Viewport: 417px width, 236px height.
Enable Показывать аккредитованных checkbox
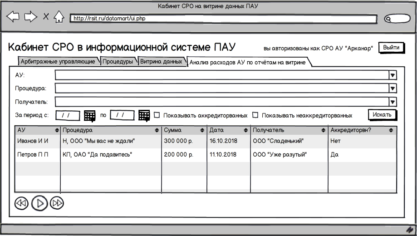(x=157, y=115)
